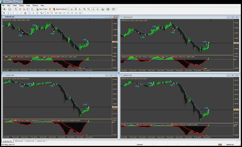Select the Crosshair tool

pos(8,13)
